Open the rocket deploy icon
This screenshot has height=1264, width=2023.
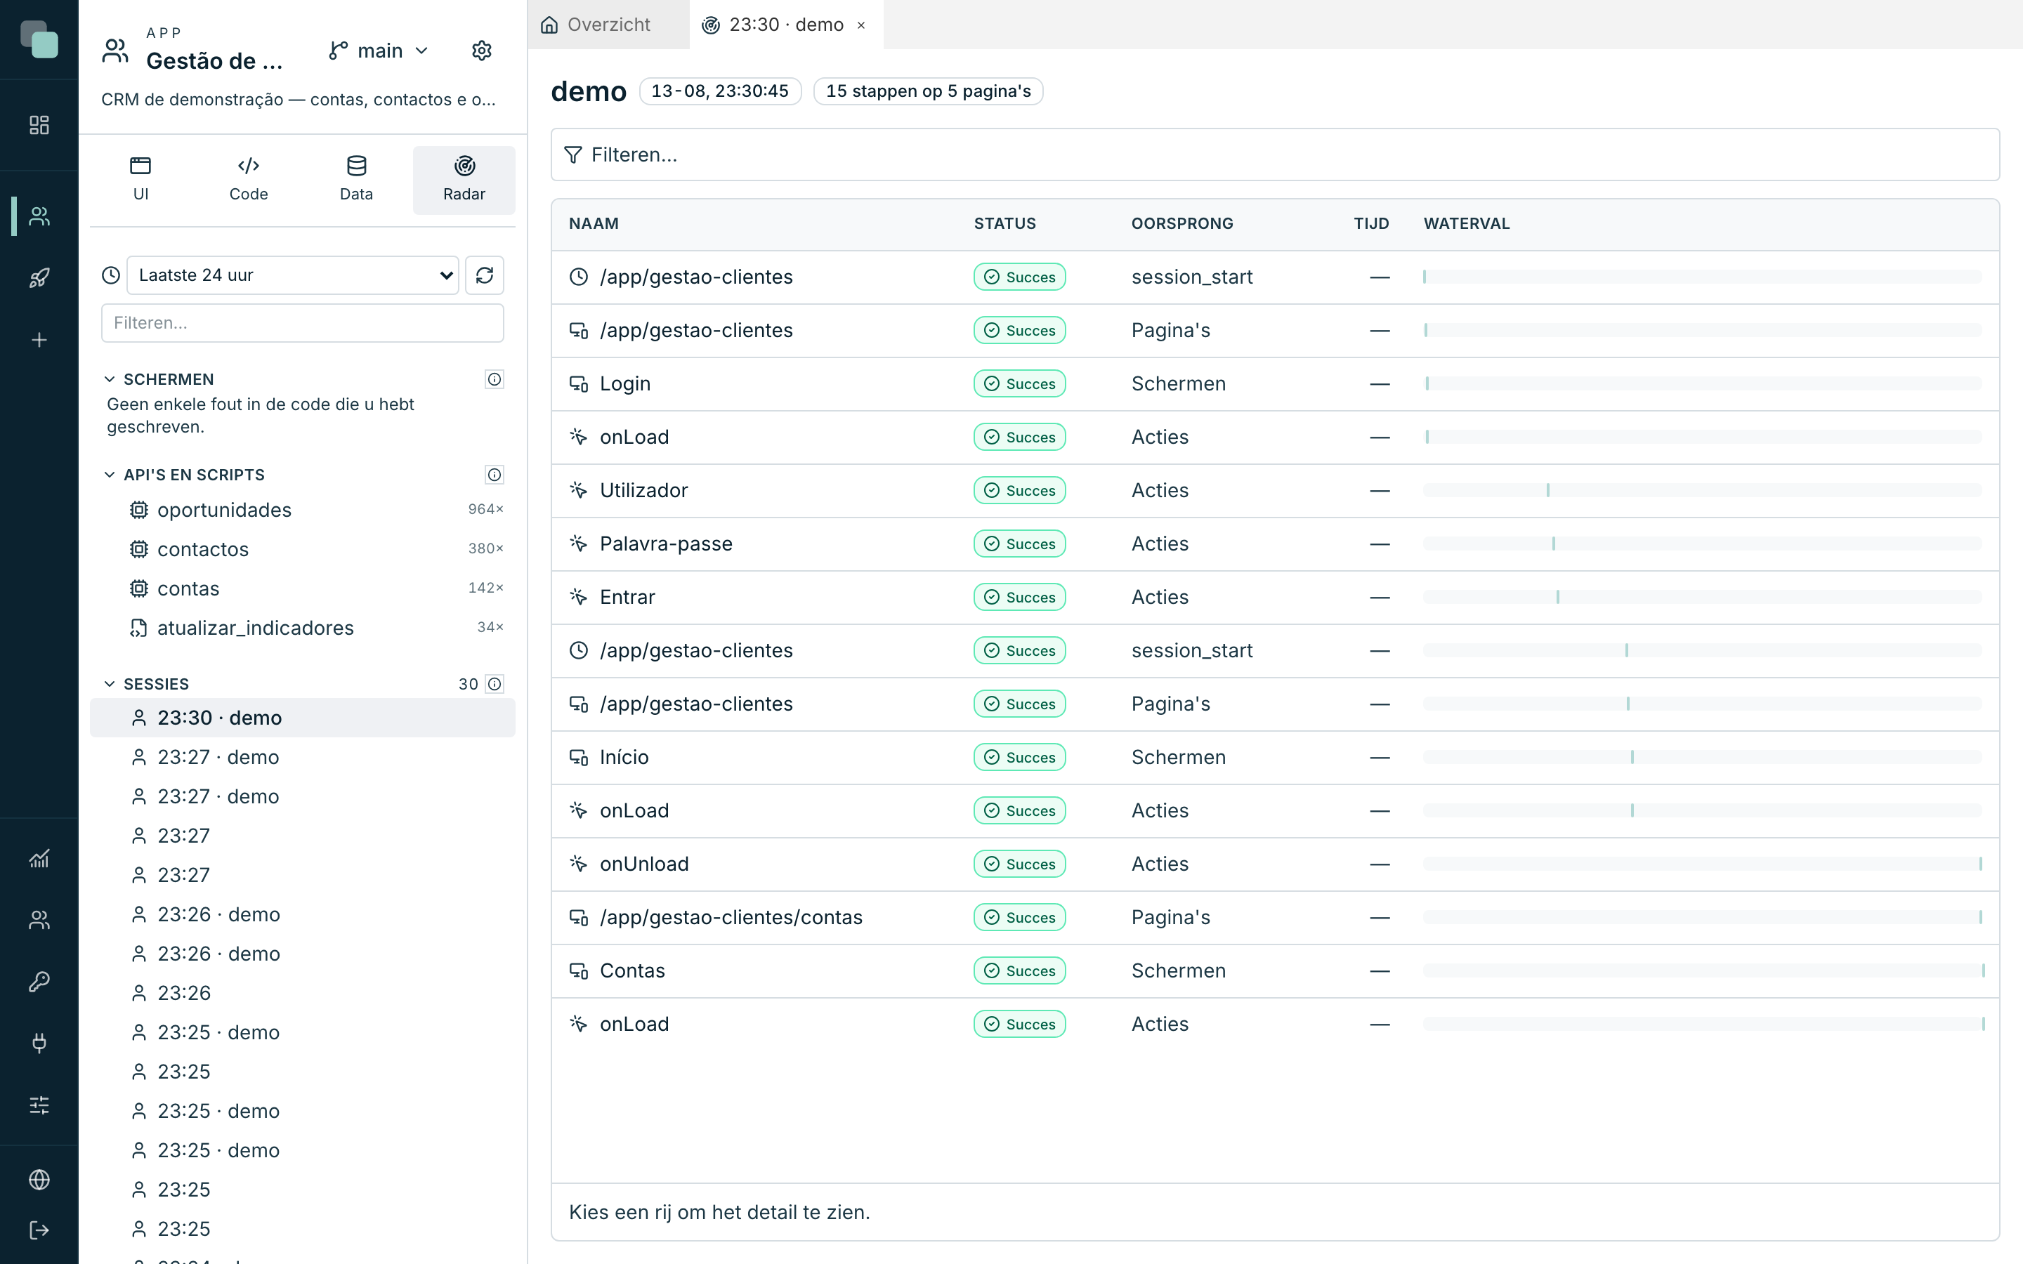coord(39,277)
